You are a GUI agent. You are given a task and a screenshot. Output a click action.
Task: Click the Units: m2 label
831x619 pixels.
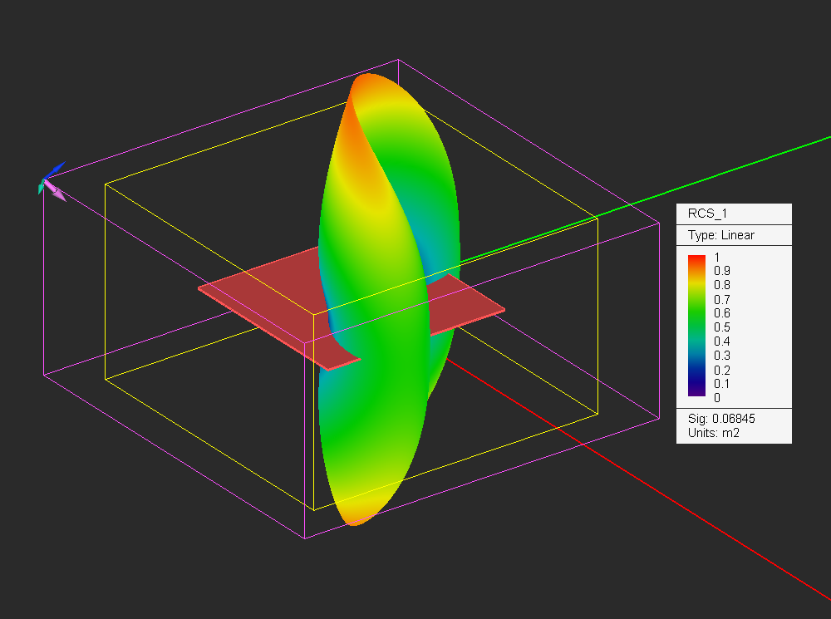(x=713, y=433)
